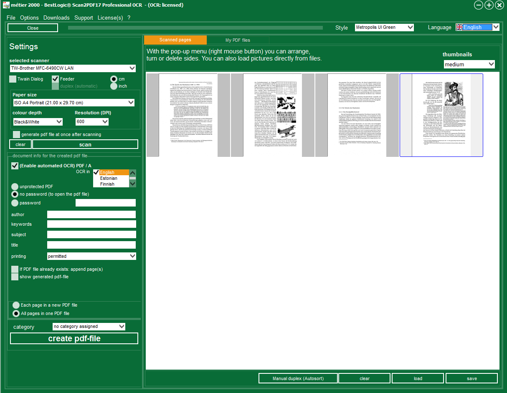Choose Each page in a new PDF file

[x=16, y=305]
